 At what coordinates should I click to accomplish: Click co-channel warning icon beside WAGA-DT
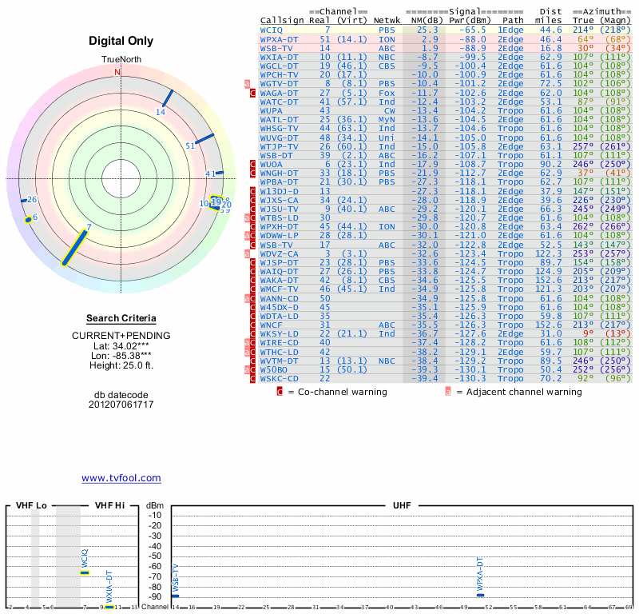pyautogui.click(x=253, y=93)
